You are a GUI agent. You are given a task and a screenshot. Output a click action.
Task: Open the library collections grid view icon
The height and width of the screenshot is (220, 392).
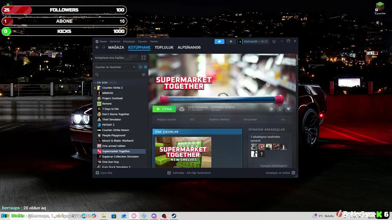pyautogui.click(x=144, y=58)
